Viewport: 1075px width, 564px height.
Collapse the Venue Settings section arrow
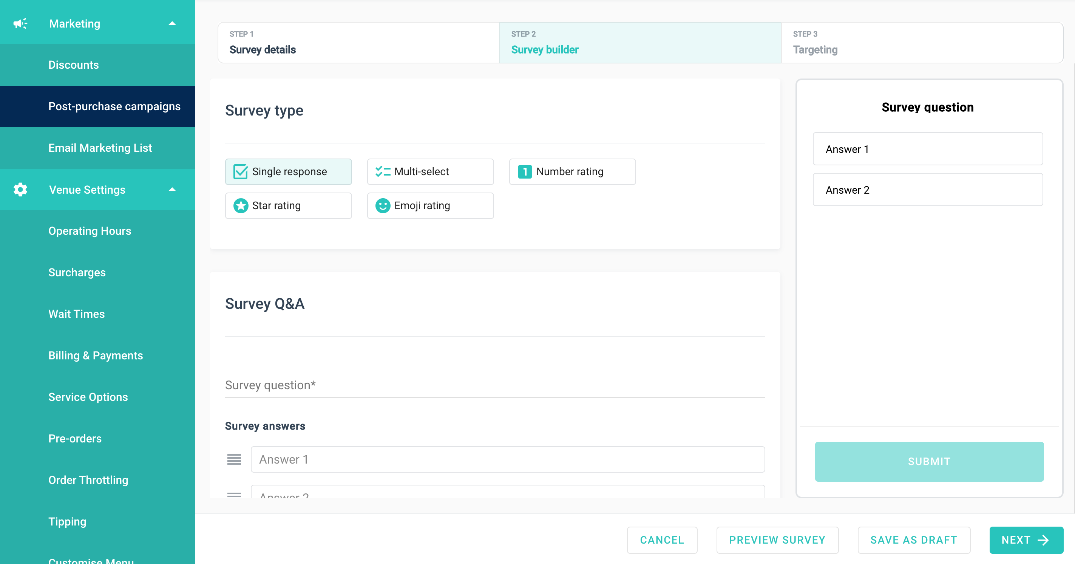click(x=172, y=190)
